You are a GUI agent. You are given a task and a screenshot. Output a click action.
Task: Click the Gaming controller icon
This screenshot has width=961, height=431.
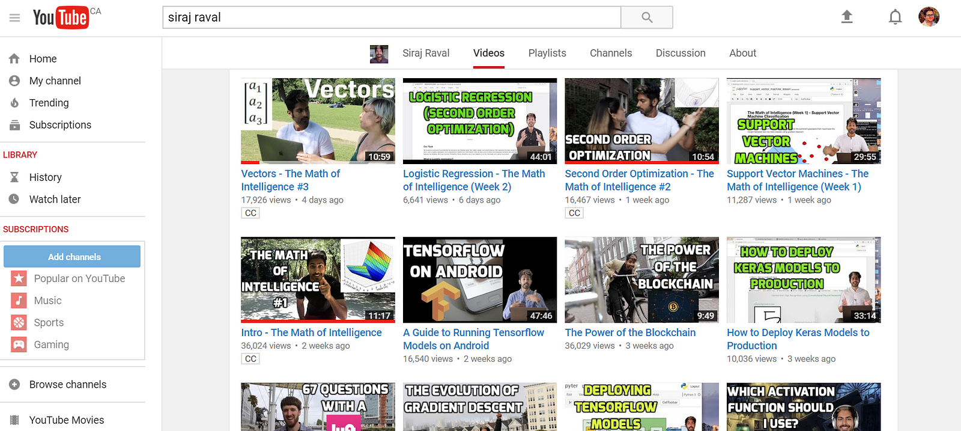coord(19,345)
